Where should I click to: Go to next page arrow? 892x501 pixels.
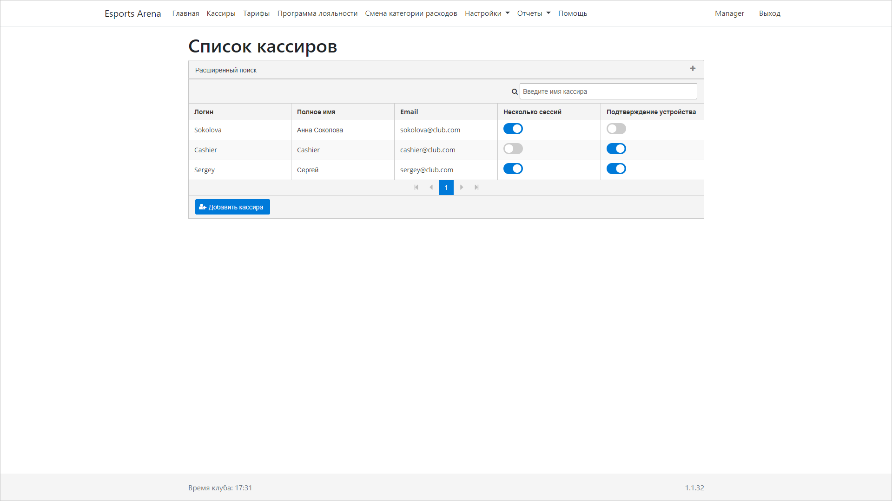[462, 188]
